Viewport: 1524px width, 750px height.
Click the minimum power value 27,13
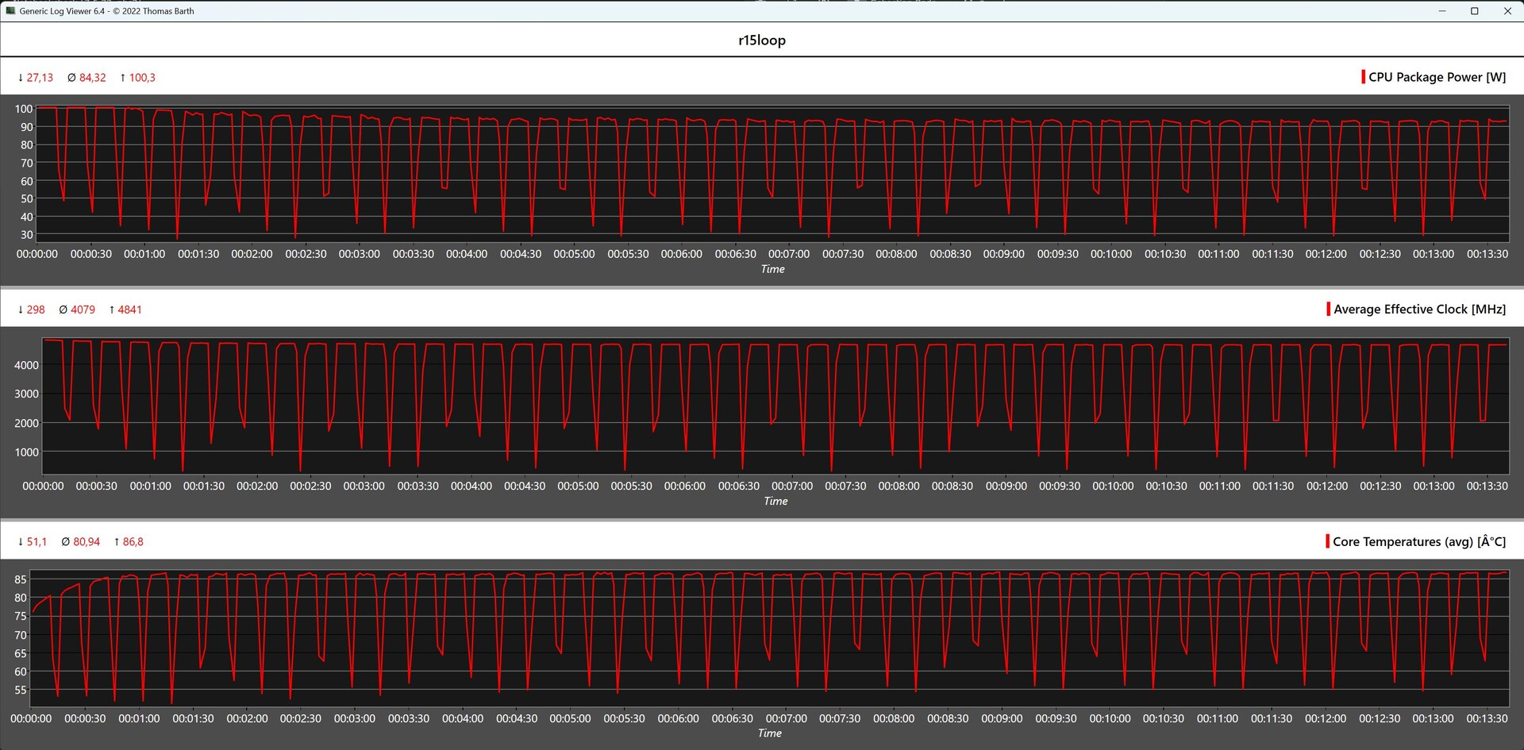(x=40, y=78)
